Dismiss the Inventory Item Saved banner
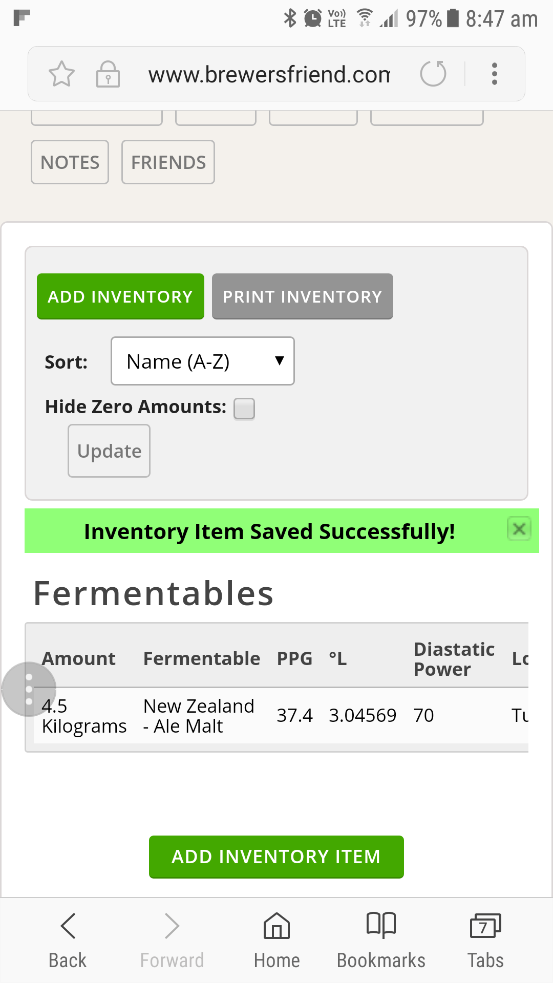The width and height of the screenshot is (553, 983). 519,529
